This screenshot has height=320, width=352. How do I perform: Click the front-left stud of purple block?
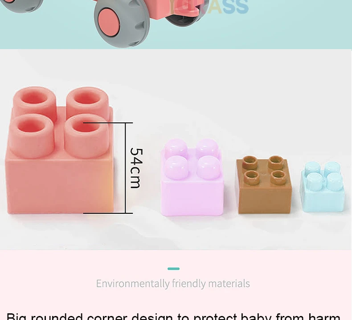click(x=177, y=167)
